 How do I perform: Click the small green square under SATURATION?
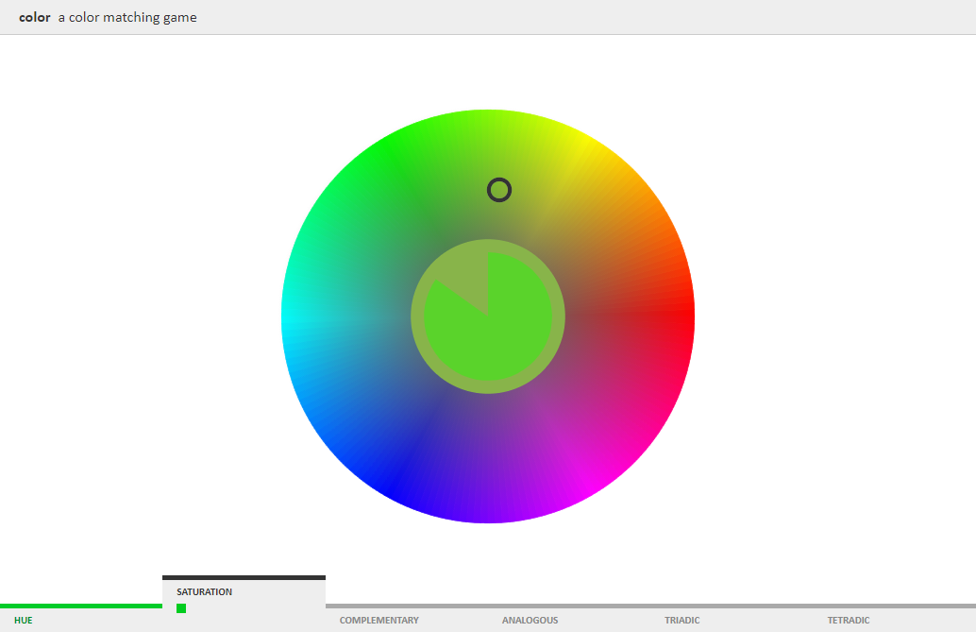coord(181,608)
